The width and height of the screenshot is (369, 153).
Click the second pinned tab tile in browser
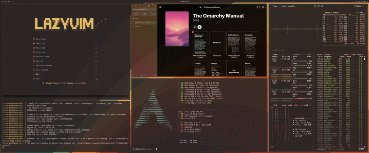pyautogui.click(x=144, y=14)
